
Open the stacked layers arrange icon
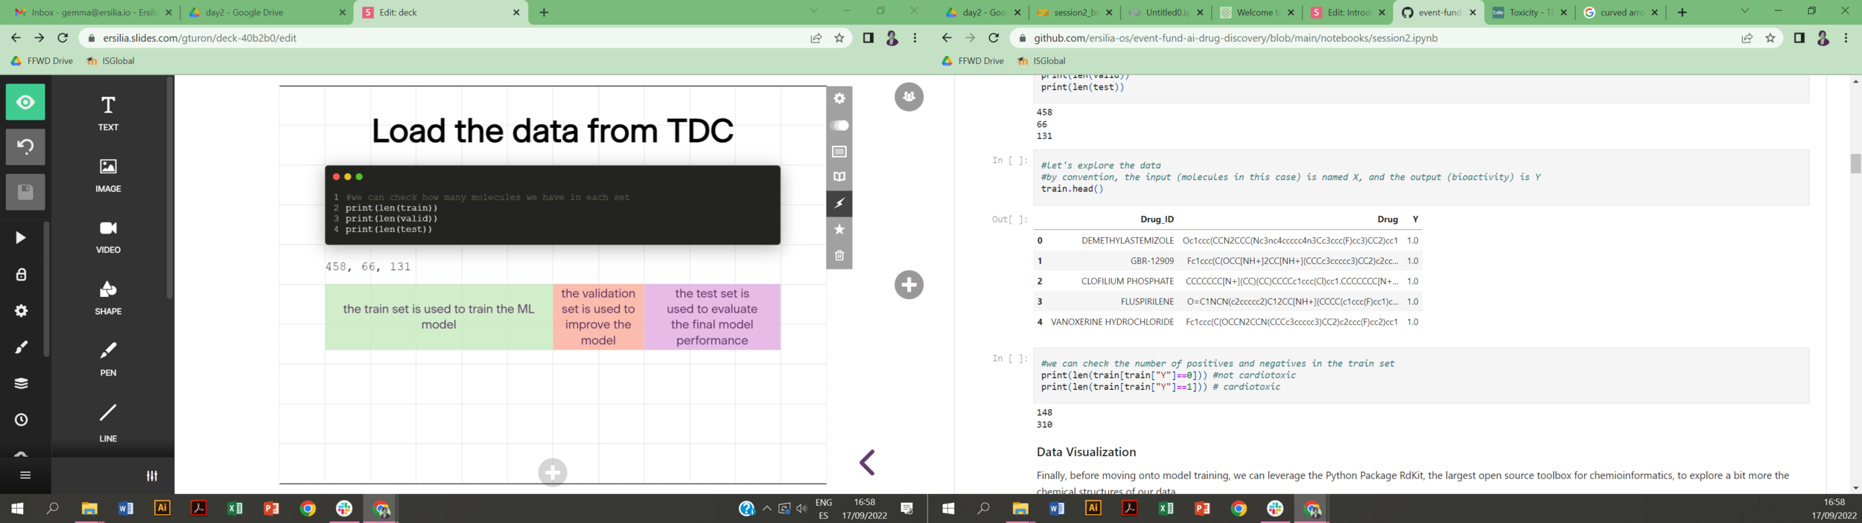(x=21, y=384)
